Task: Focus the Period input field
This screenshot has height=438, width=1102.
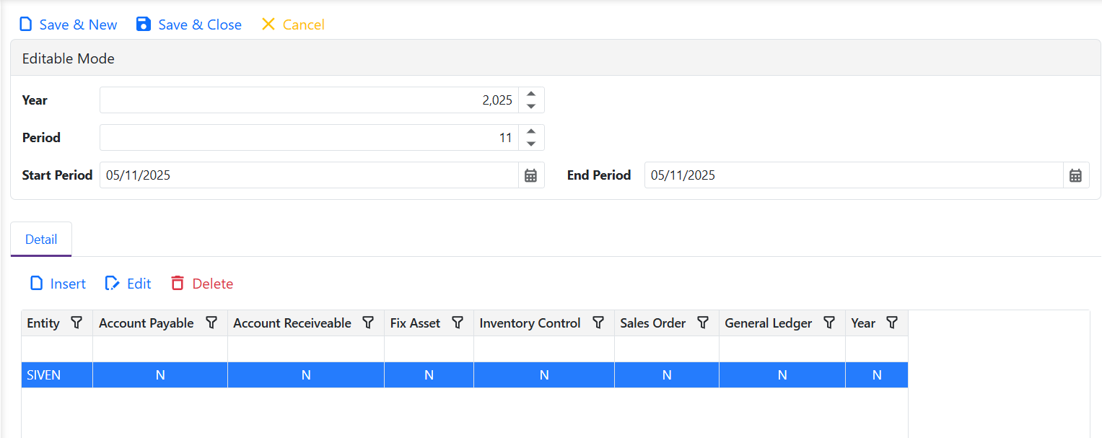Action: coord(309,138)
